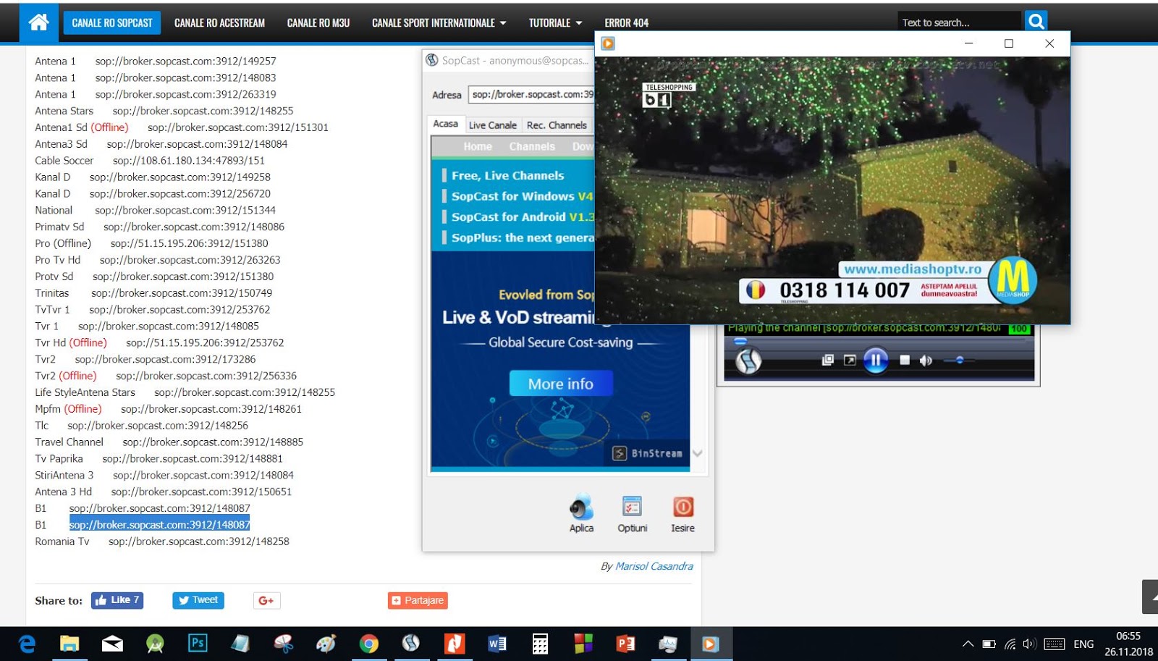Open the taskbar clock and date

coord(1128,644)
